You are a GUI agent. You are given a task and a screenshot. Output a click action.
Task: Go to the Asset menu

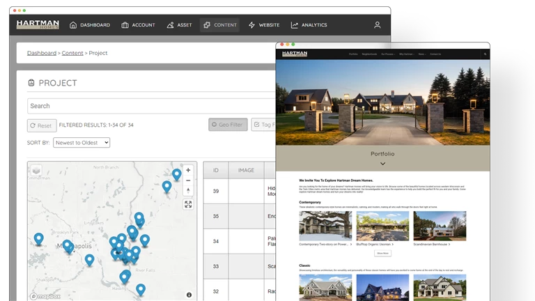pos(180,25)
